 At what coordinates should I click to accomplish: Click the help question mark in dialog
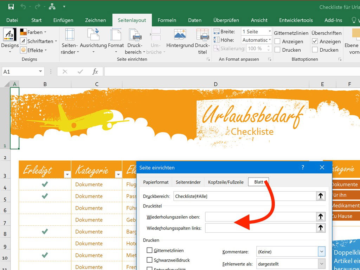pos(303,168)
